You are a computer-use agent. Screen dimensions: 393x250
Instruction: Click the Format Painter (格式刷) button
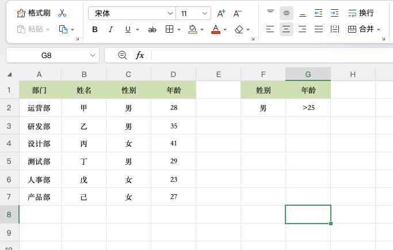coord(33,13)
